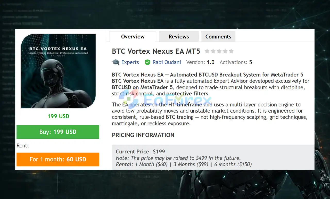Click the fourth rating star
This screenshot has height=199, width=330.
coord(225,51)
